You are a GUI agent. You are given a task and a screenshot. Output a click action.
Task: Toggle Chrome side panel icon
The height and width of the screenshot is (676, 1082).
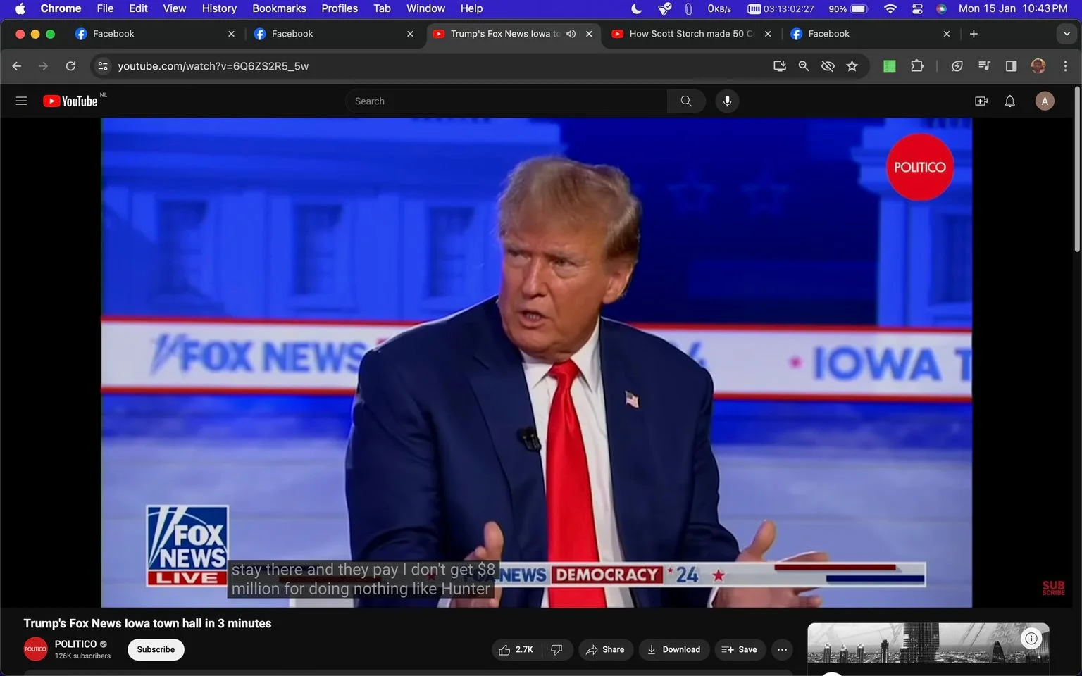[1011, 65]
